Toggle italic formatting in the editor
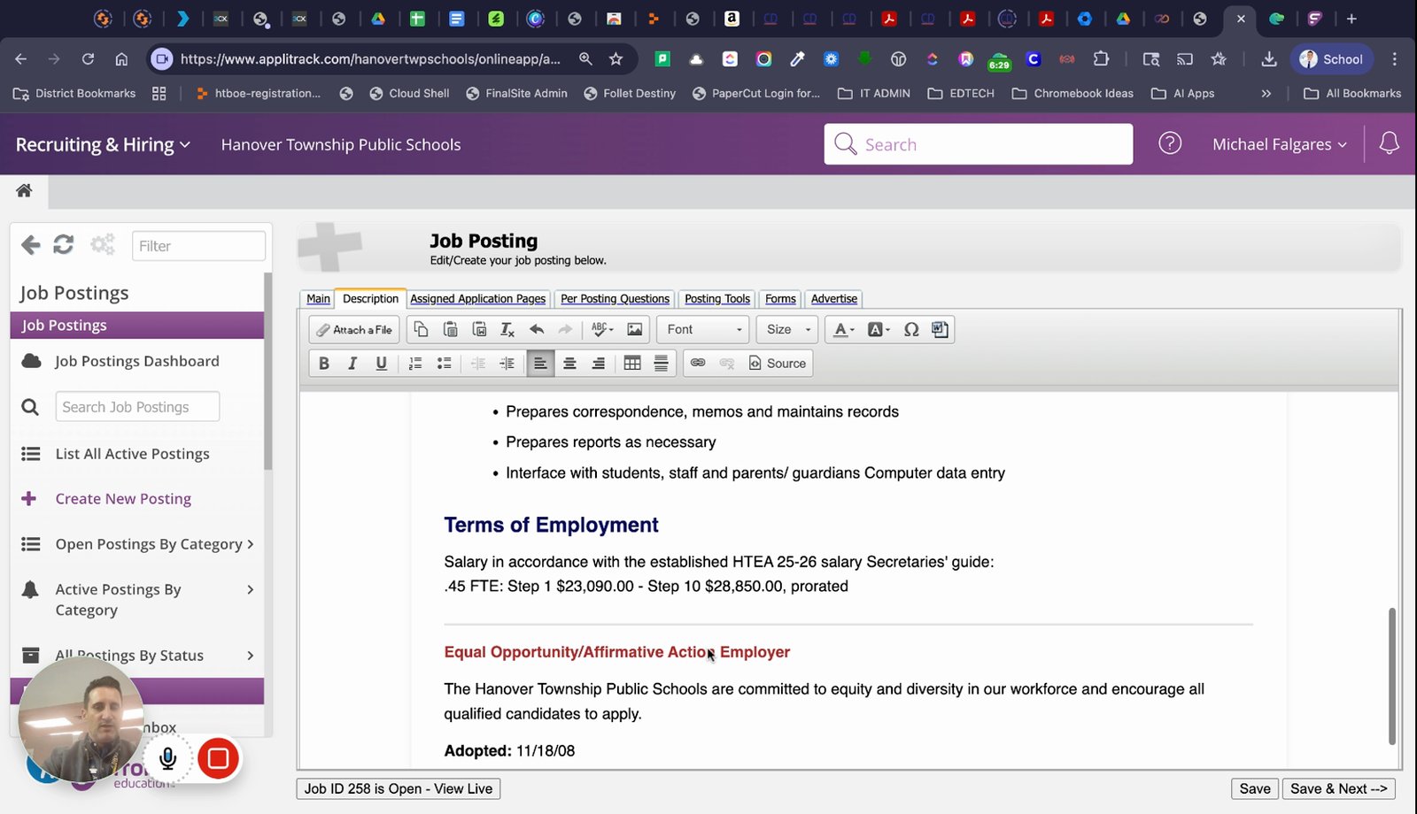 (352, 364)
